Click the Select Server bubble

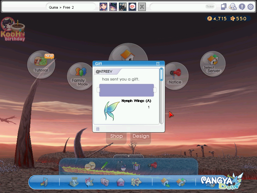pyautogui.click(x=212, y=64)
